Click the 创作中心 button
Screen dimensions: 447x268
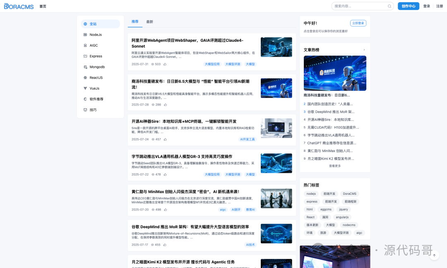[x=408, y=6]
